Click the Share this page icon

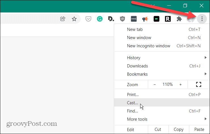point(63,19)
